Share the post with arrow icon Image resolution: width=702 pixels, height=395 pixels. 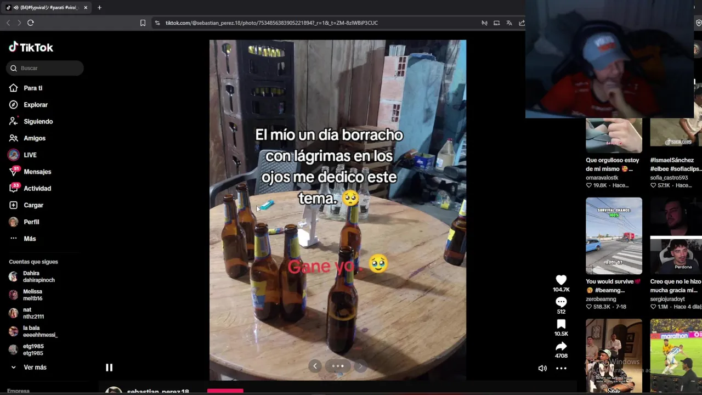click(561, 346)
